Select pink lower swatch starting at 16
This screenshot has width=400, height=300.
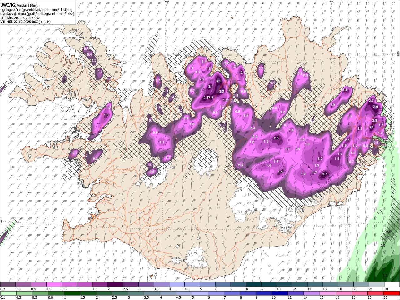[x=327, y=293]
